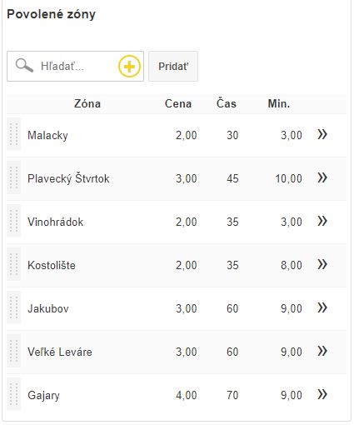Expand Plavecký Štvrtok zone details chevron
Viewport: 354px width, 425px height.
(x=322, y=177)
